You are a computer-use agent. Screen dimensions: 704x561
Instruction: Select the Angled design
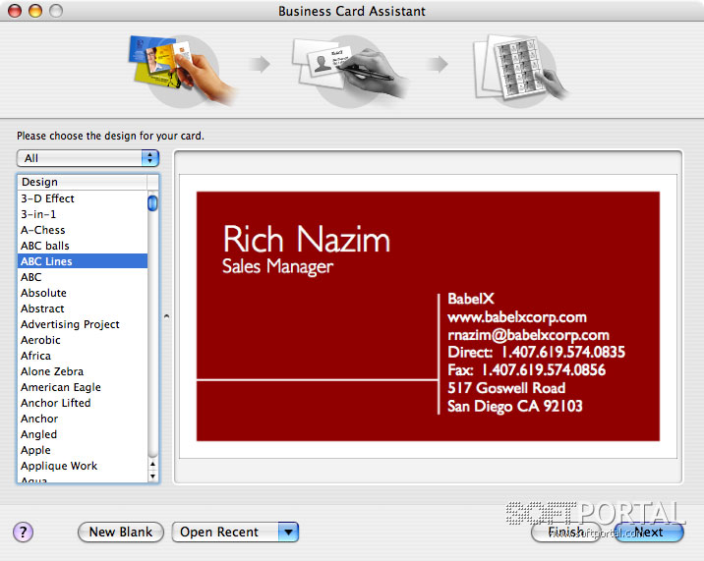83,434
